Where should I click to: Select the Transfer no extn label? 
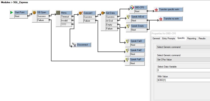(x=173, y=19)
